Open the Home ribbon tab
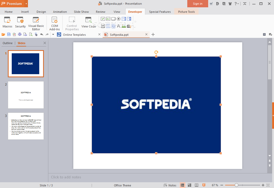The image size is (274, 188). click(9, 12)
